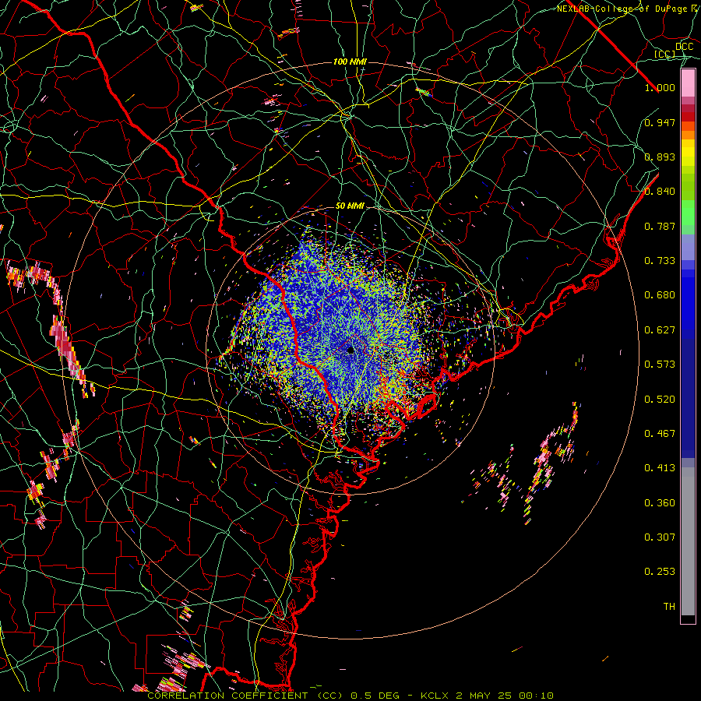
Task: Click the 0.307 legend value
Action: (x=660, y=537)
